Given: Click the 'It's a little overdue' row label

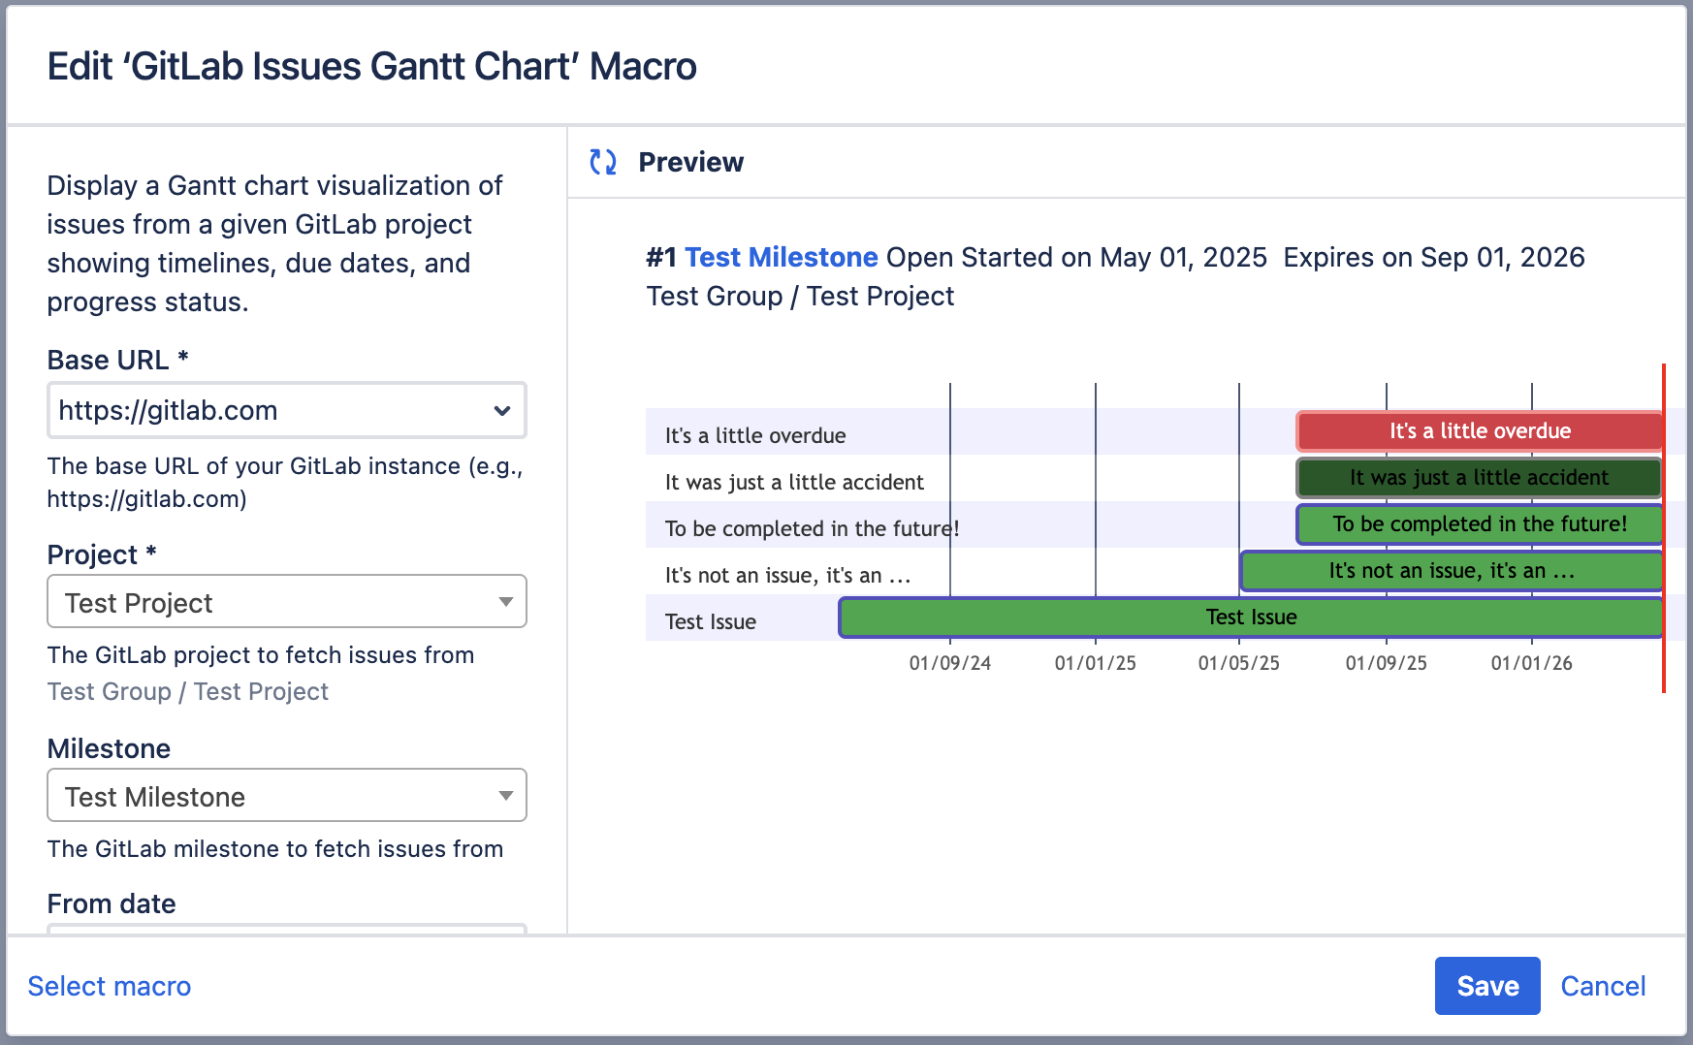Looking at the screenshot, I should (755, 436).
